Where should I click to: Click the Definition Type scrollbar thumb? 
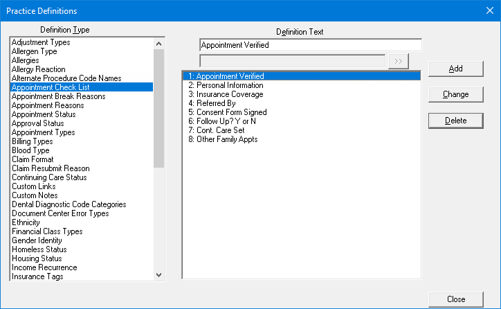click(158, 109)
